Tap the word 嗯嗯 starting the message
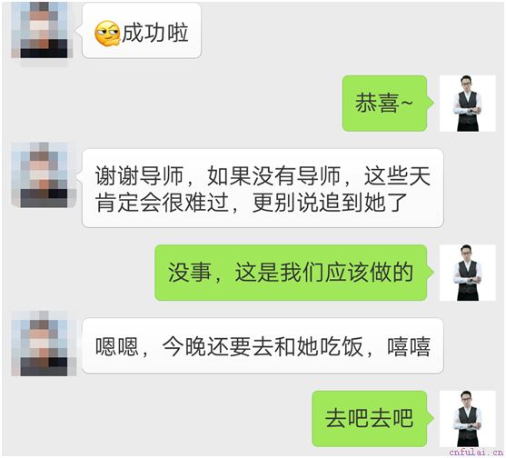Image resolution: width=506 pixels, height=458 pixels. [x=117, y=346]
